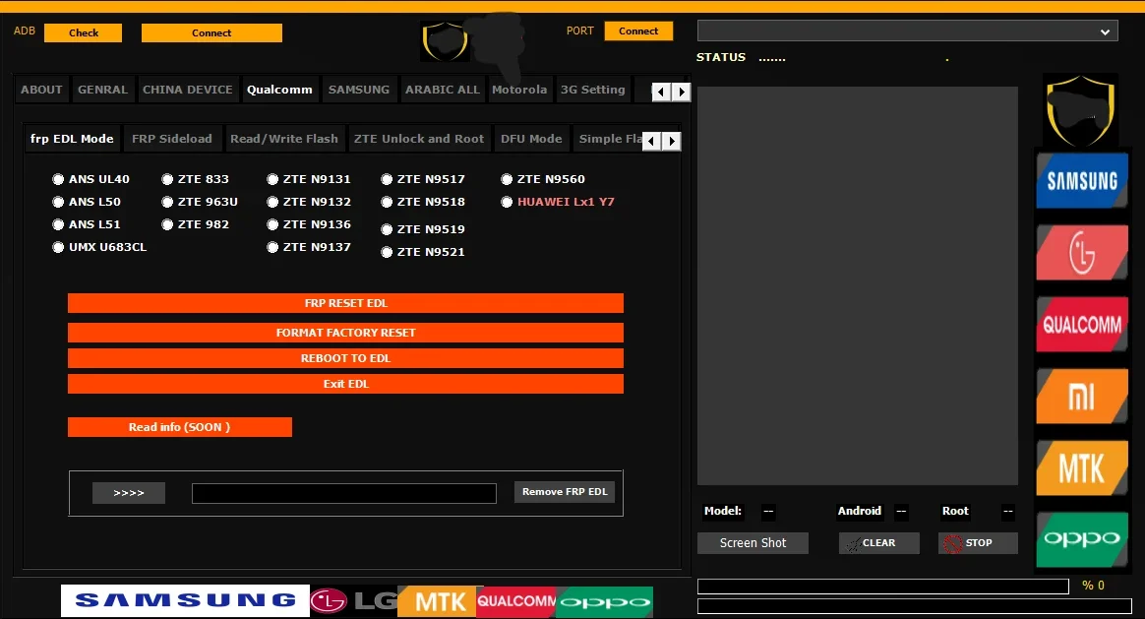Open the Samsung brand tile in right sidebar
The width and height of the screenshot is (1145, 619).
1081,180
